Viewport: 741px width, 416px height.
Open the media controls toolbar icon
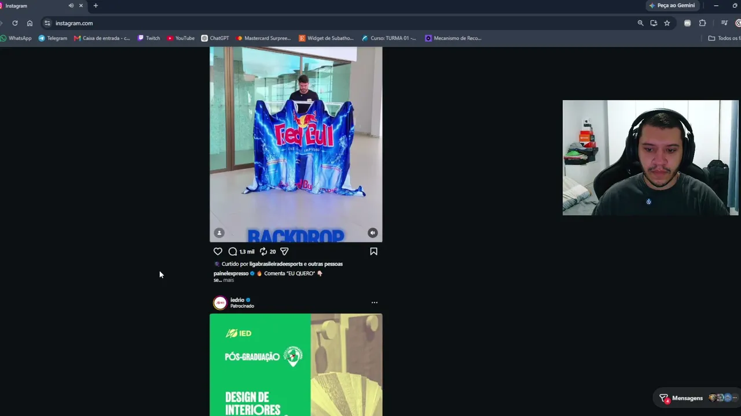(724, 23)
